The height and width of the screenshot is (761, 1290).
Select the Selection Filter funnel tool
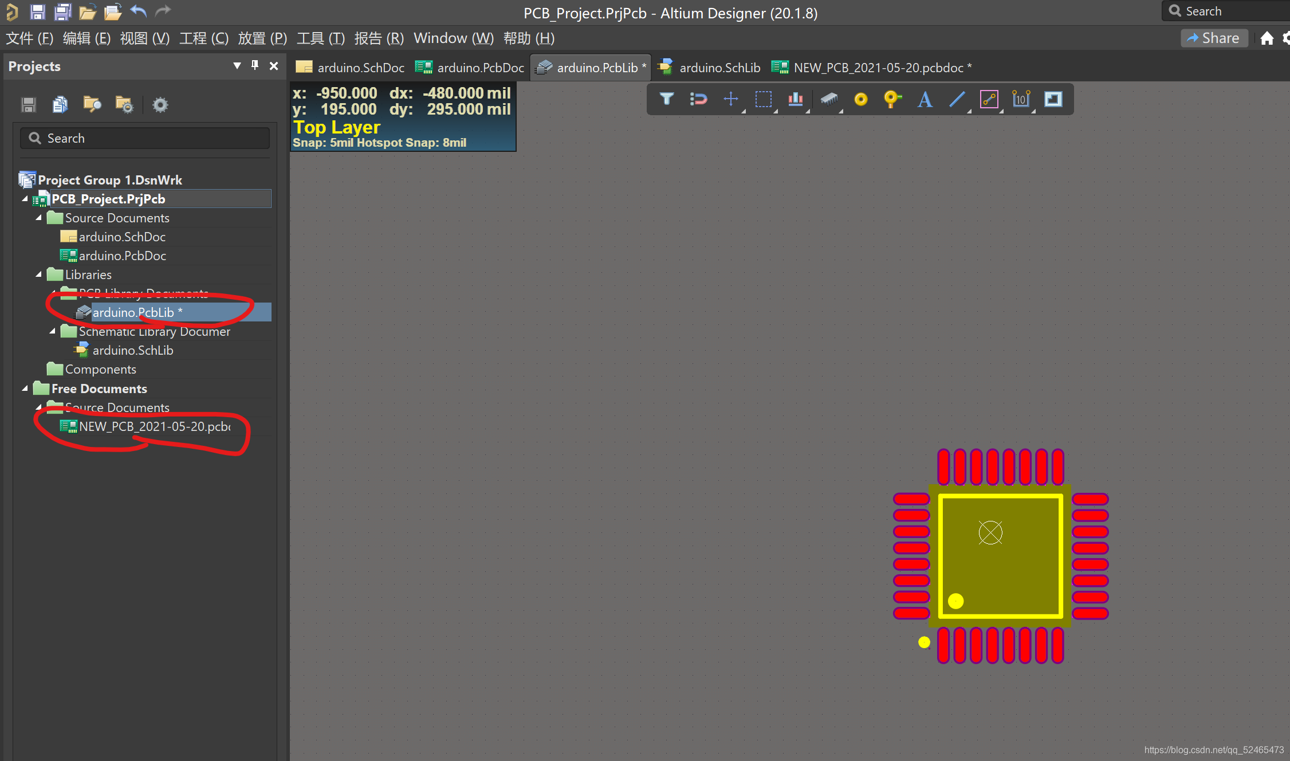point(666,99)
